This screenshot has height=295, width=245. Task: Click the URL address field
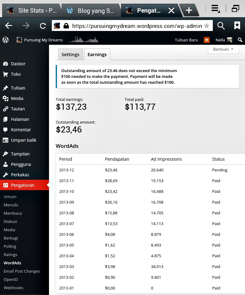[x=136, y=26]
